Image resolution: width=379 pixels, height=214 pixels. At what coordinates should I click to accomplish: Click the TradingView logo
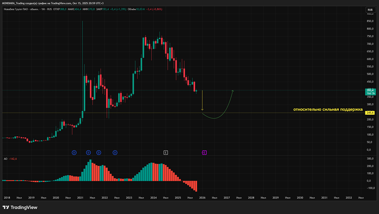point(20,208)
